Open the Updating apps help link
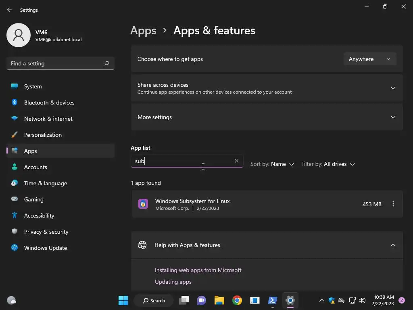This screenshot has height=310, width=413. (x=173, y=282)
